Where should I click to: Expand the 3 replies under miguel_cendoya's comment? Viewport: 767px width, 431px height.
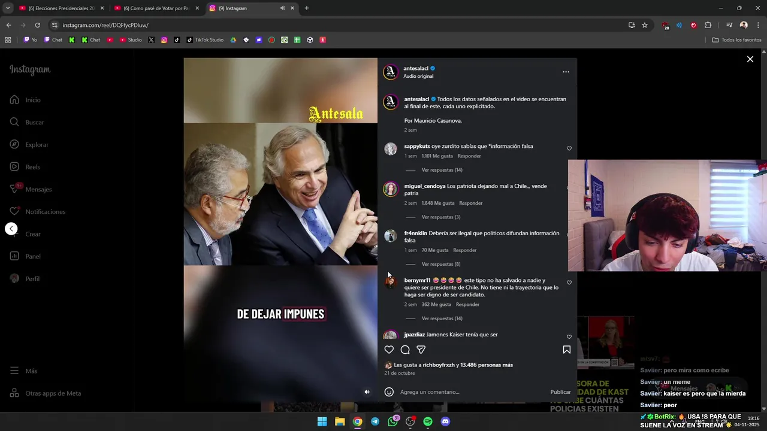click(x=441, y=217)
